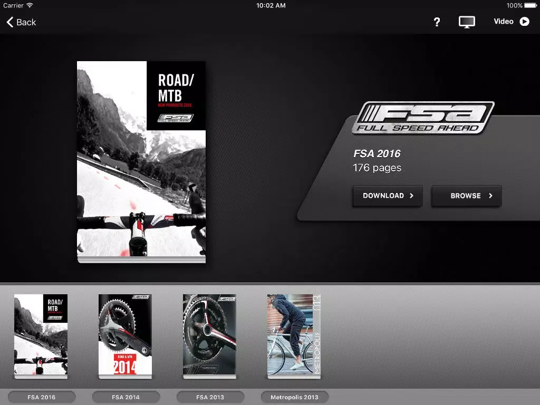Tap the FSA 2016 label pill
The image size is (540, 405).
point(41,397)
